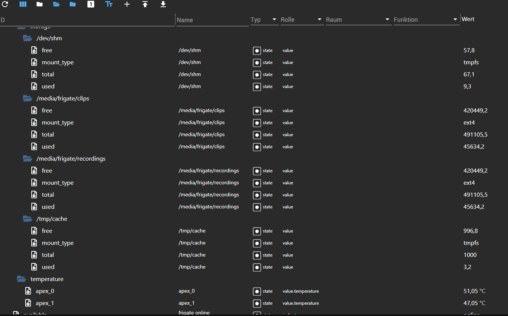Click the 47,05 °C value for apex_1

pyautogui.click(x=474, y=303)
